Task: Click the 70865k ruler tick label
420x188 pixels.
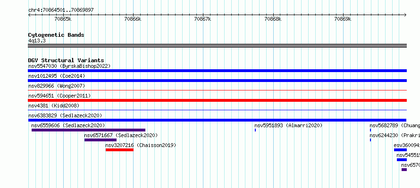Action: 63,19
